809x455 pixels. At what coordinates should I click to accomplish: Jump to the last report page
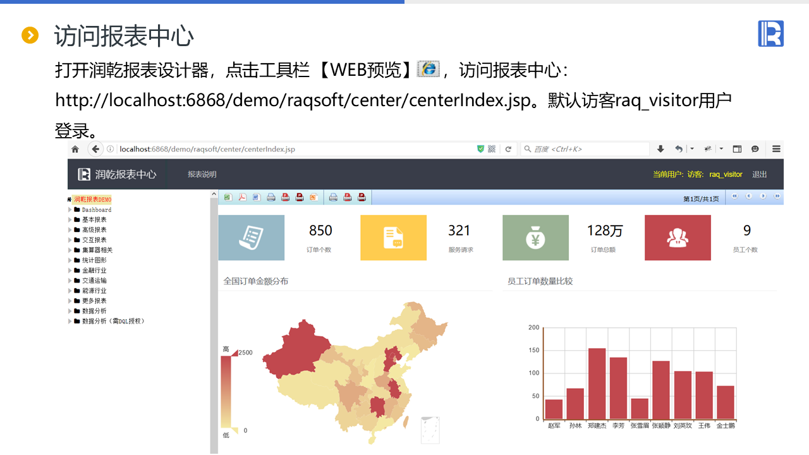point(777,197)
